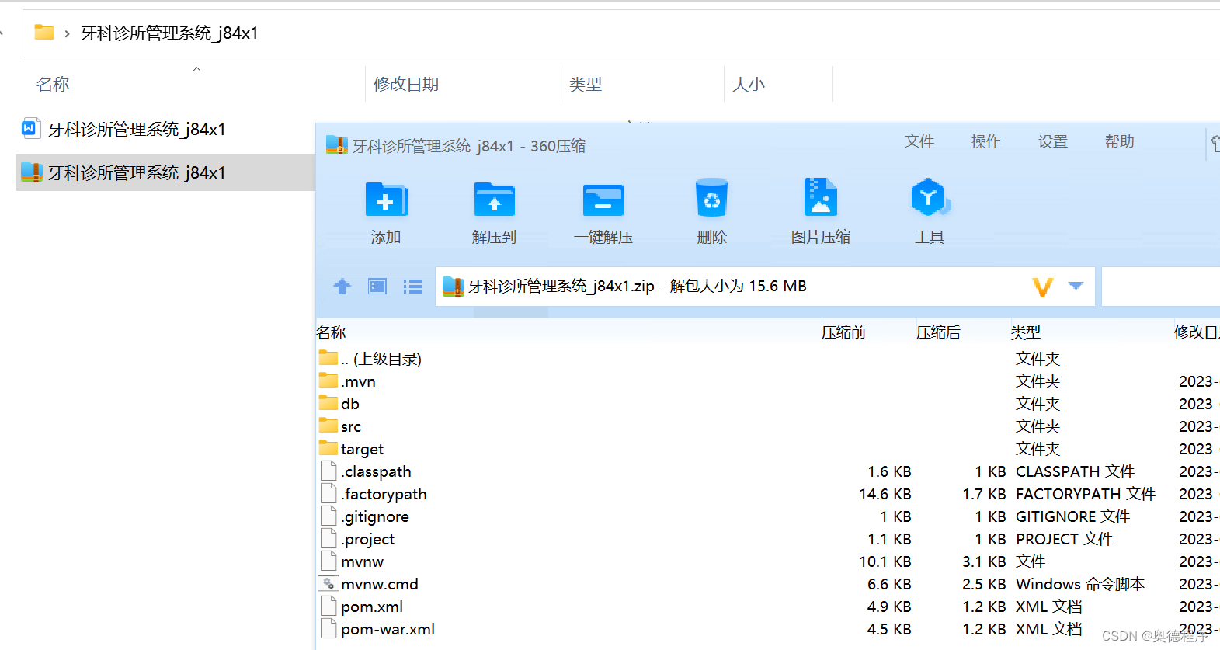Open the 图片压缩 image compression tool
Screen dimensions: 1220x650
click(820, 197)
